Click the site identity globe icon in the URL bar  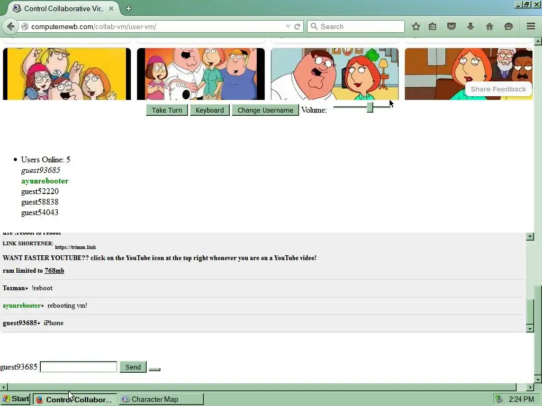point(25,26)
